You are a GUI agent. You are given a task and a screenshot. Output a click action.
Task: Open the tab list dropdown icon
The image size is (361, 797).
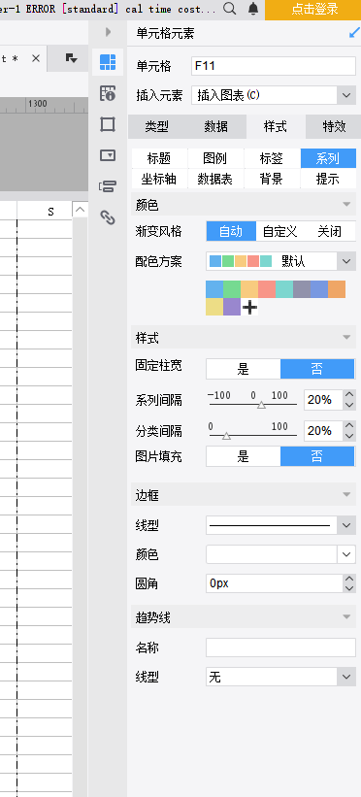[71, 58]
